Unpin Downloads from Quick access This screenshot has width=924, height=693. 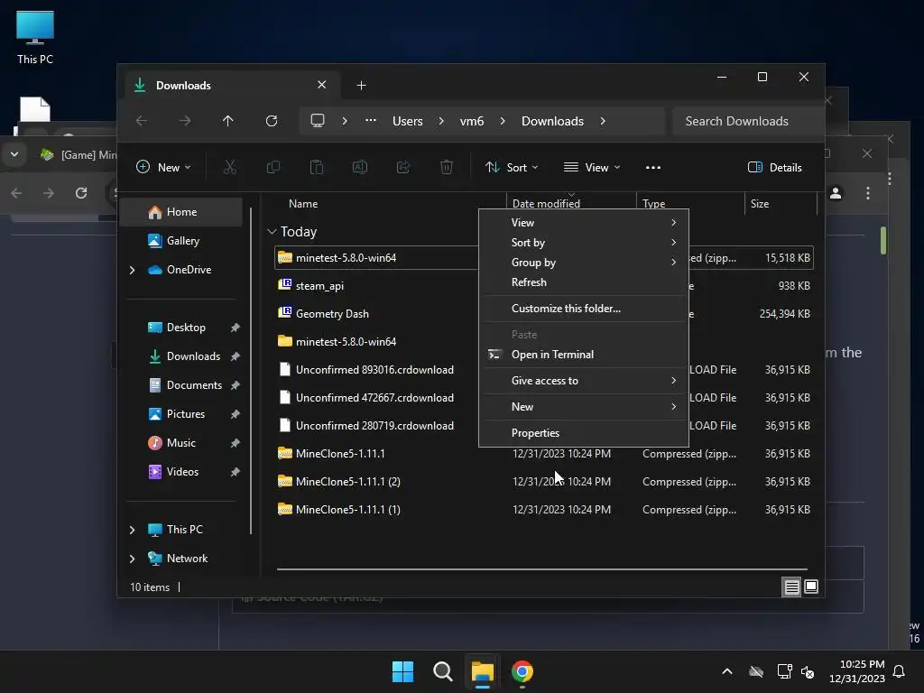(x=236, y=356)
